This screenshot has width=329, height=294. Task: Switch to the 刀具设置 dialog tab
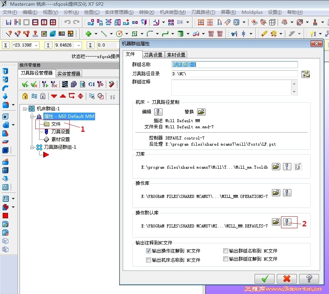click(153, 55)
